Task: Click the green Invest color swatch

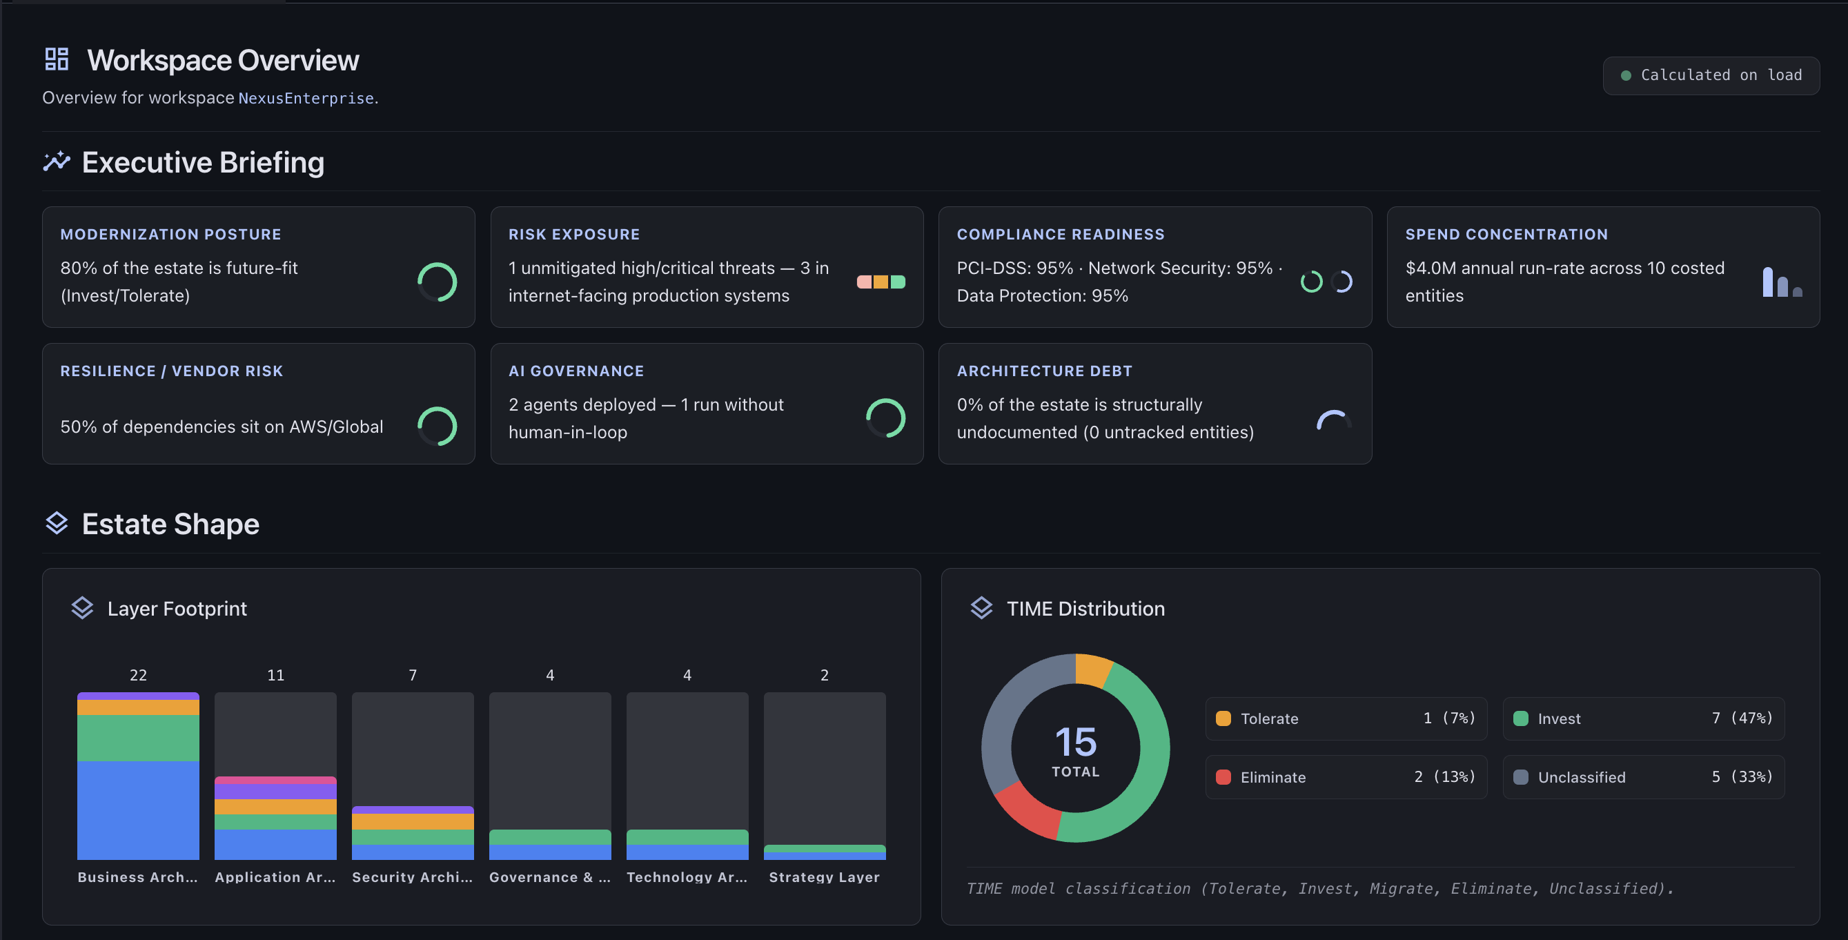Action: pyautogui.click(x=1521, y=718)
